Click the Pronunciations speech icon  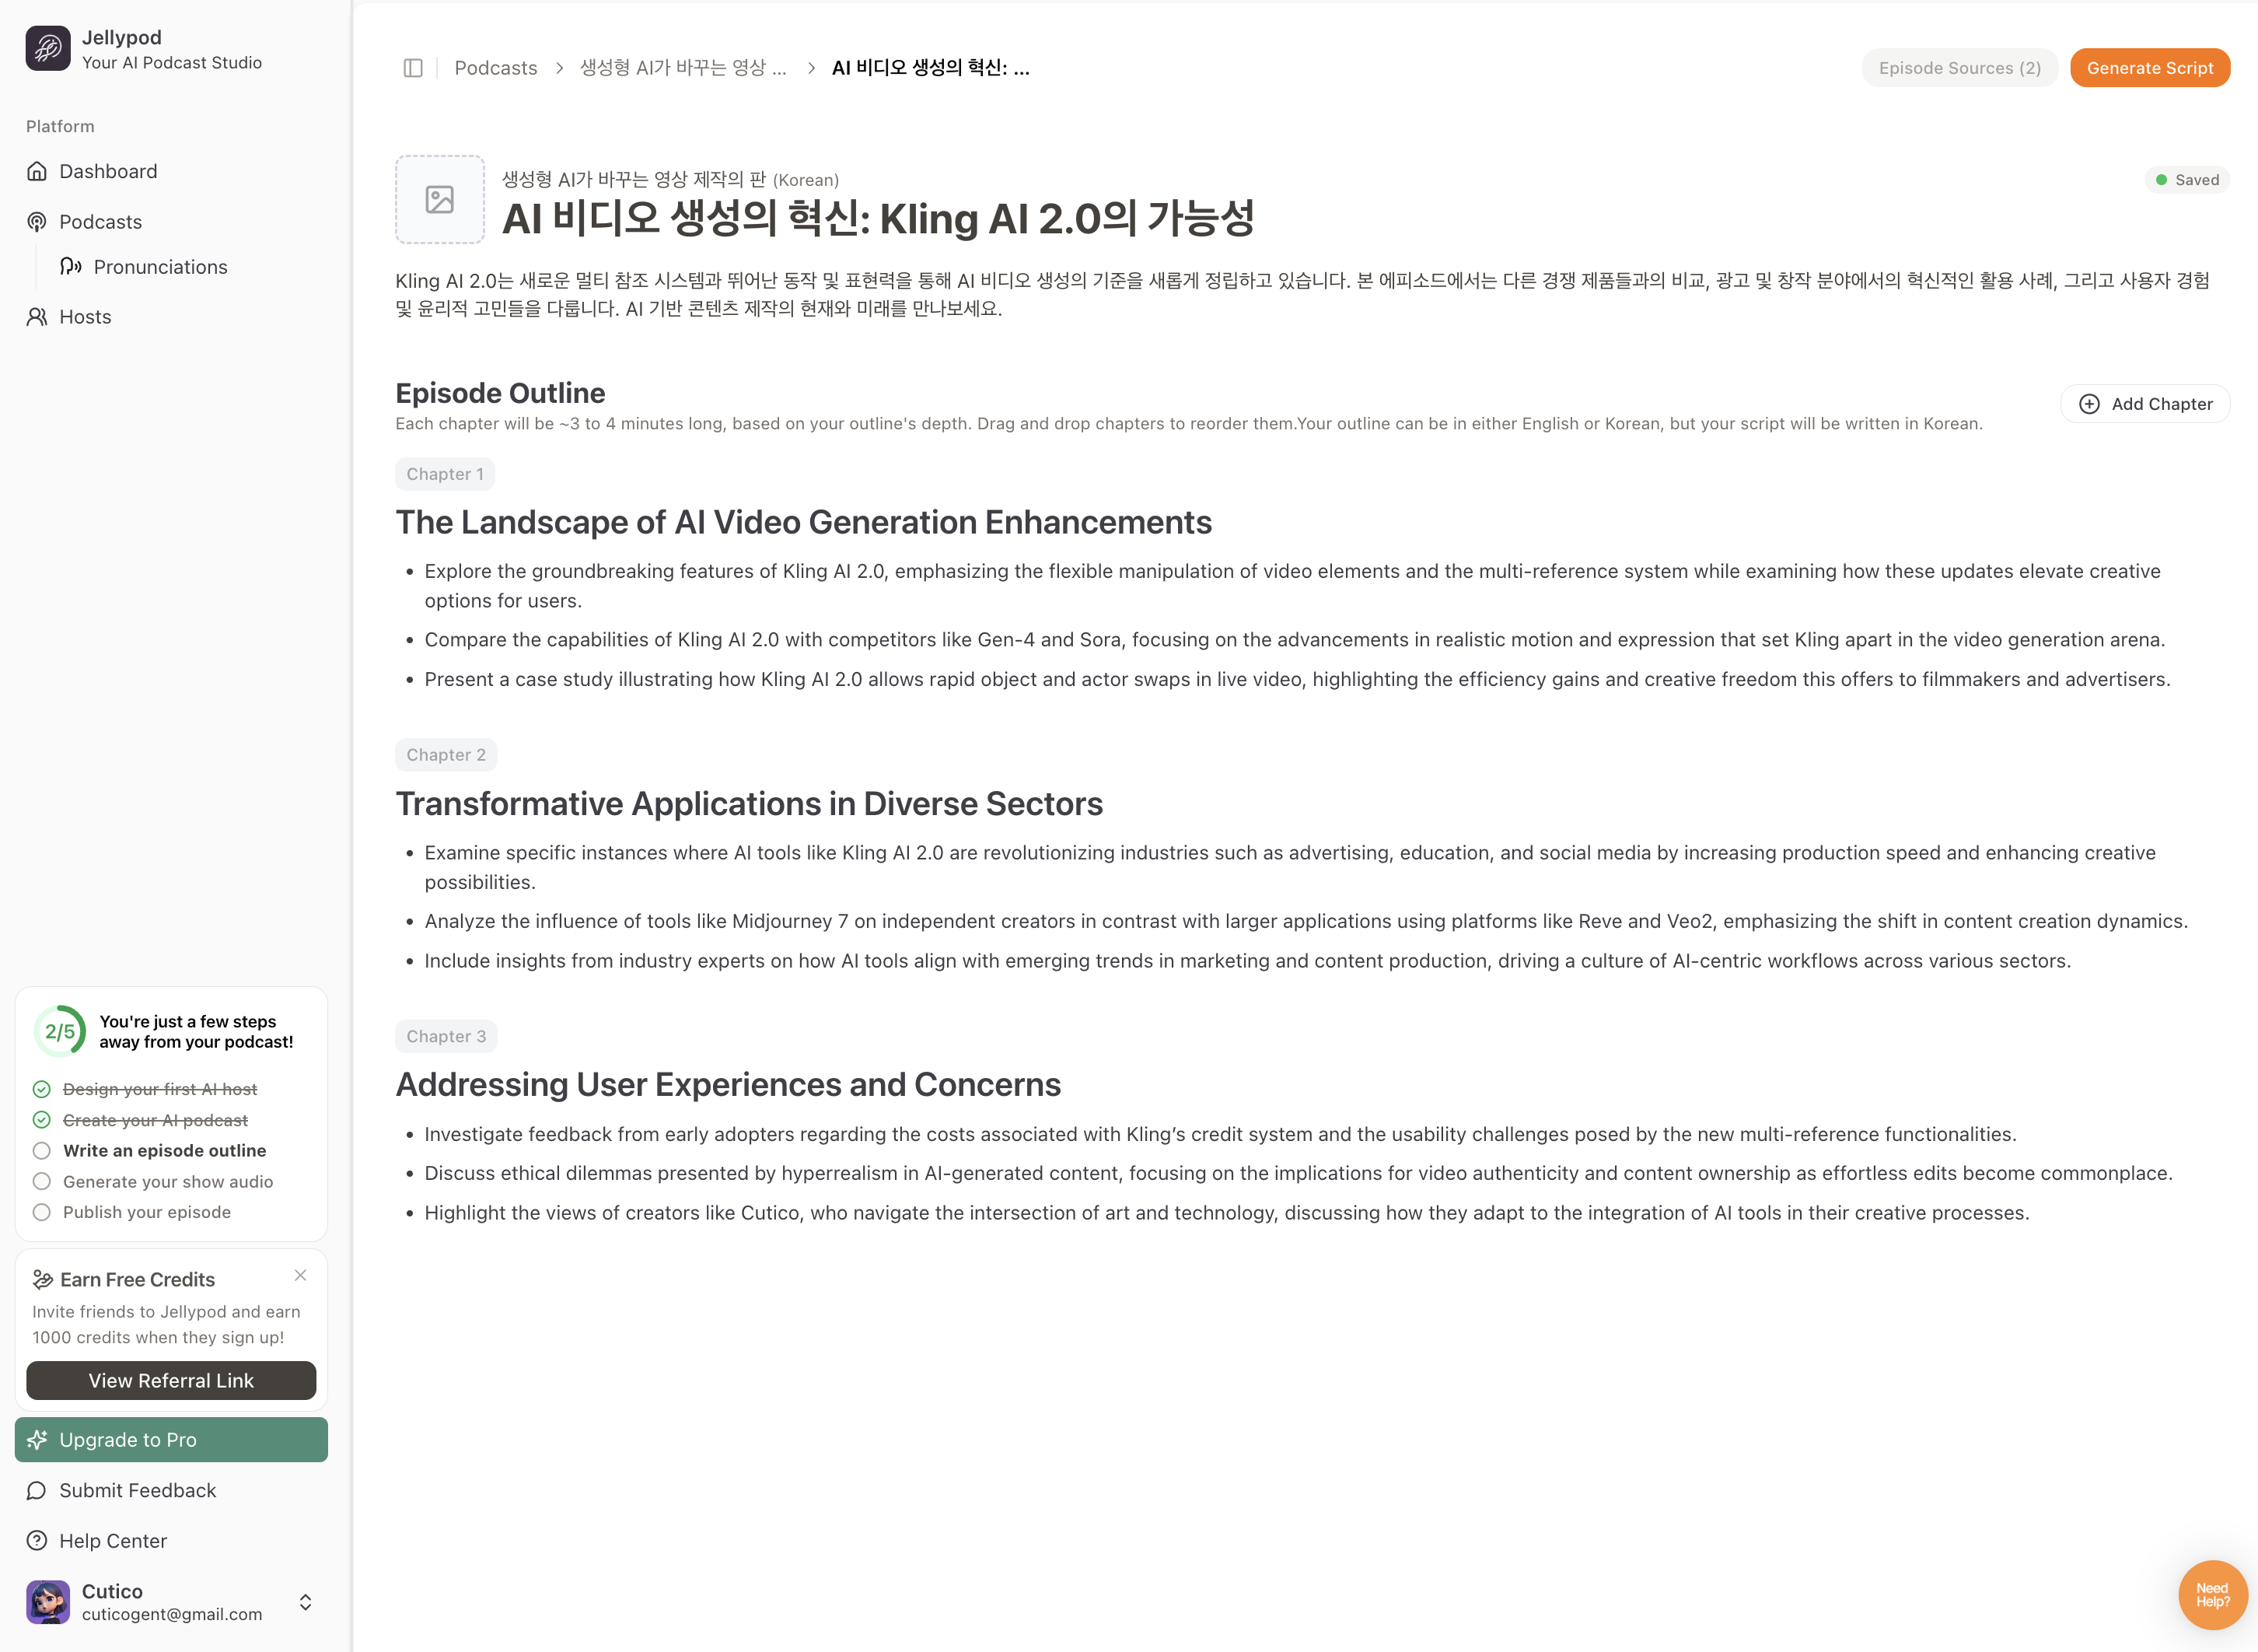click(71, 266)
